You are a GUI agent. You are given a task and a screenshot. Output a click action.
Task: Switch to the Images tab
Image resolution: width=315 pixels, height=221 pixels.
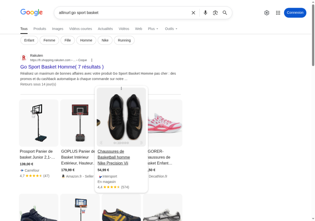(58, 29)
